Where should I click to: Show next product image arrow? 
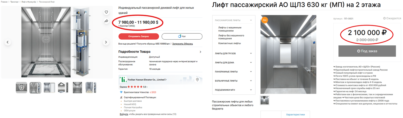coord(106,42)
